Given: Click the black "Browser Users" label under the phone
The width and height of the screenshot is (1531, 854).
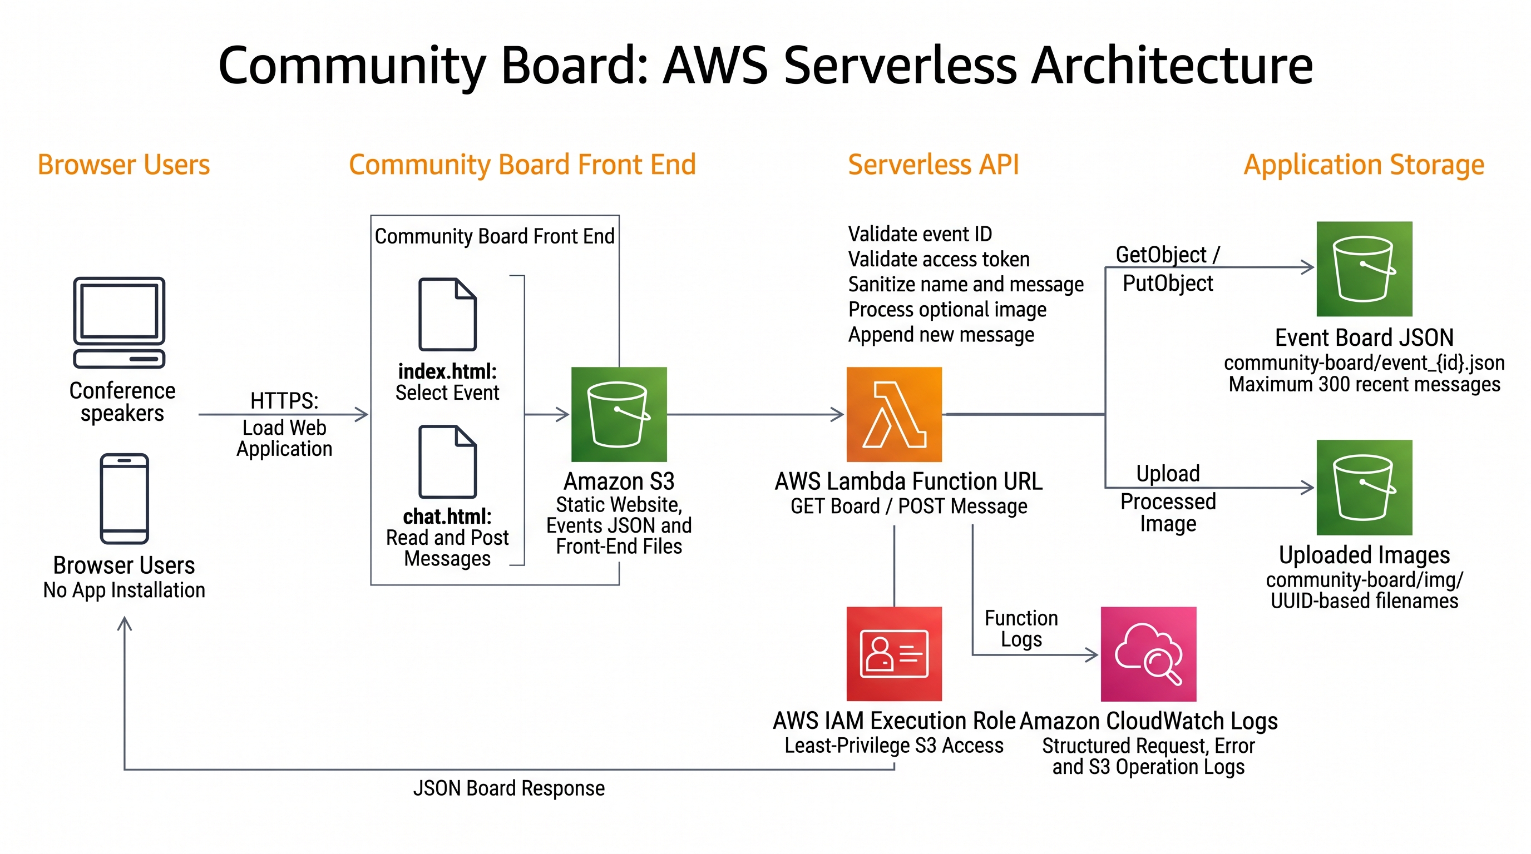Looking at the screenshot, I should tap(124, 565).
